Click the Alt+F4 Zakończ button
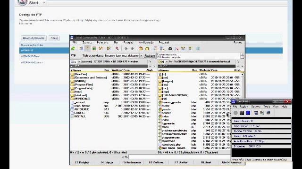302x169 pixels. 231,162
